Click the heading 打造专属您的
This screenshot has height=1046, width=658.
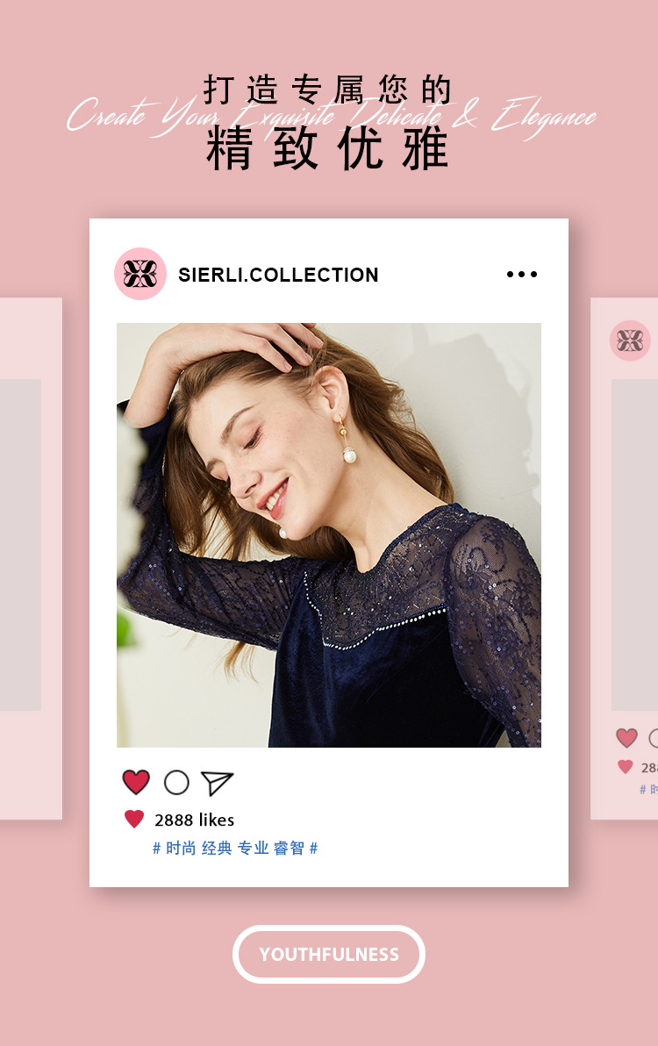[327, 90]
